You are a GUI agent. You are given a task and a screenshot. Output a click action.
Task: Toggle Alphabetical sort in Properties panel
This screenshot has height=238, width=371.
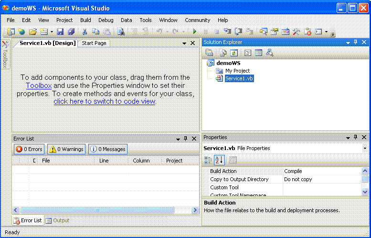pos(219,160)
